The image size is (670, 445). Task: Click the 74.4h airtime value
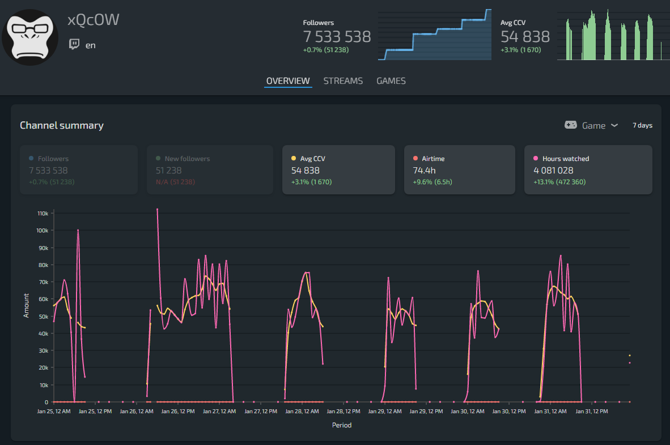[425, 171]
